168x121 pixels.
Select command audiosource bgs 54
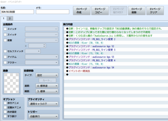click(116, 67)
